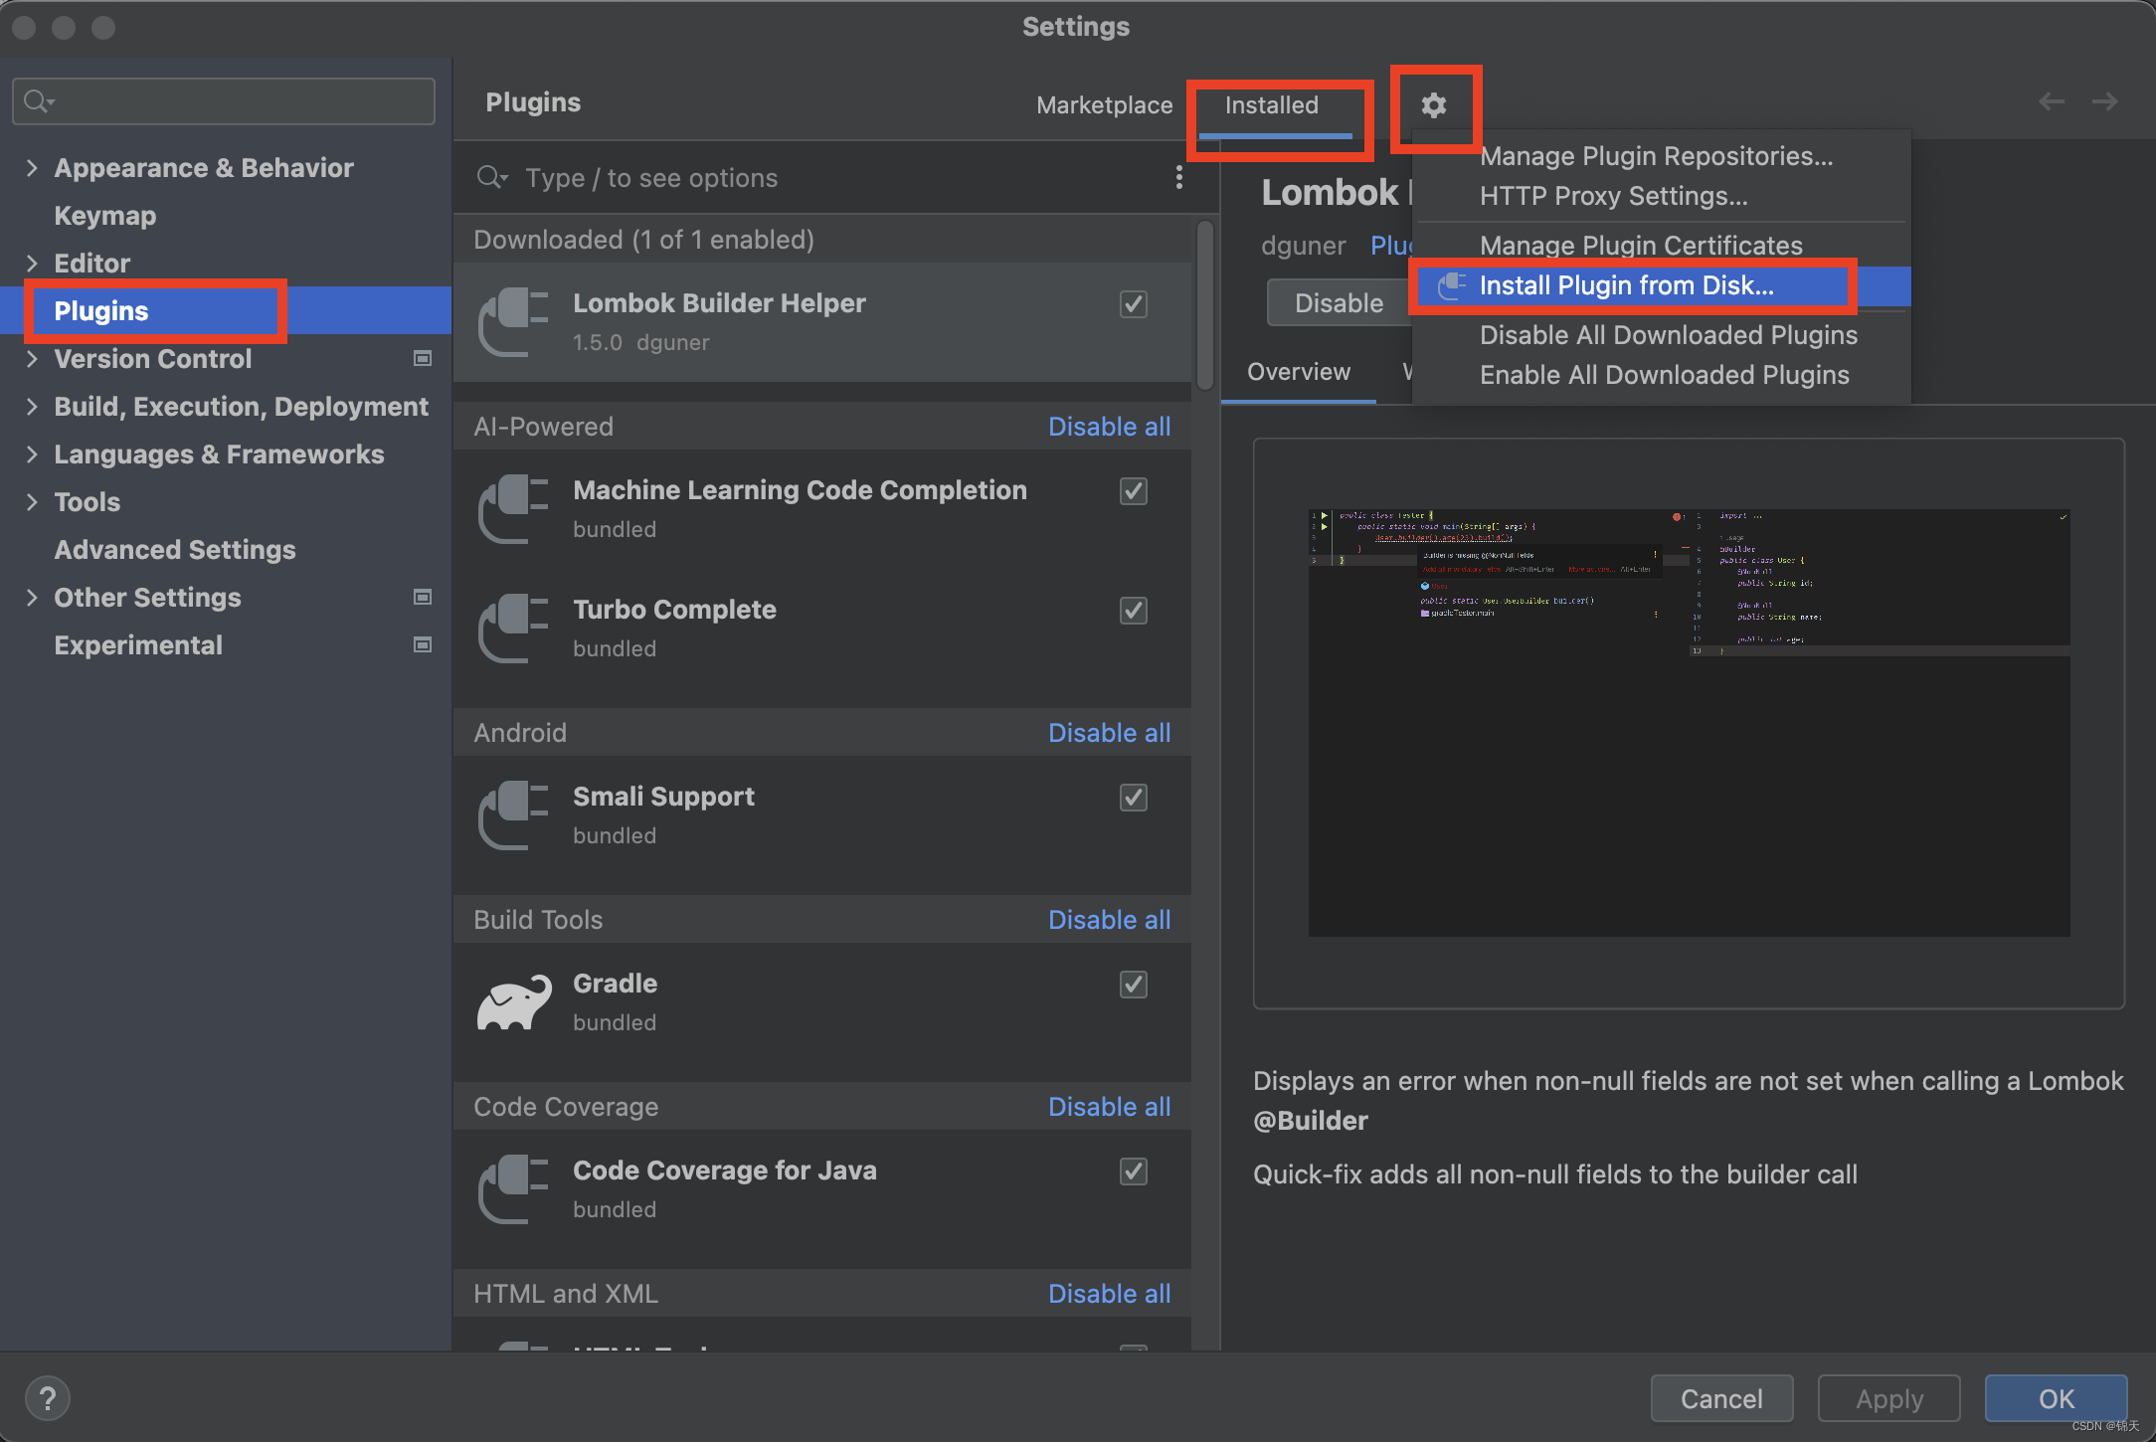Click the Smali Support plugin icon
Image resolution: width=2156 pixels, height=1442 pixels.
pos(513,815)
